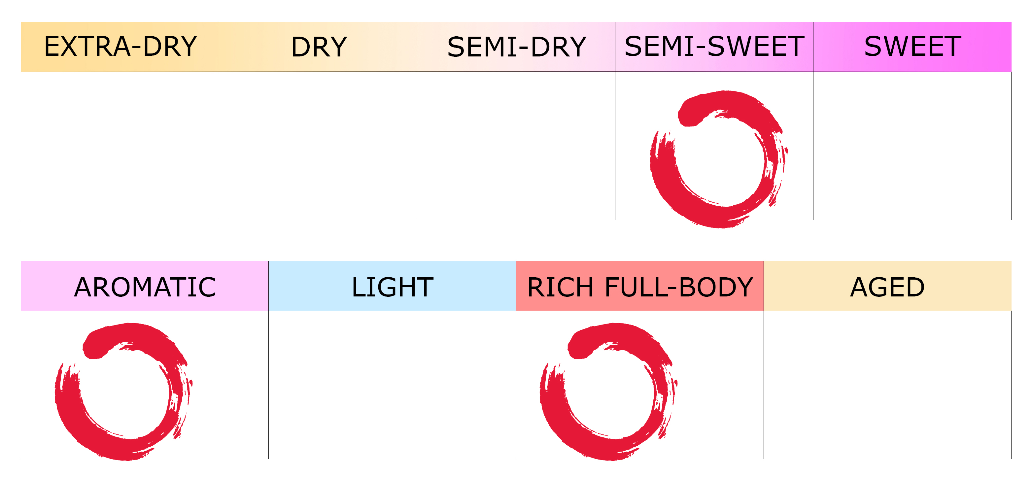Mark the empty cell under Extra-Dry
Image resolution: width=1032 pixels, height=479 pixels.
pos(120,146)
